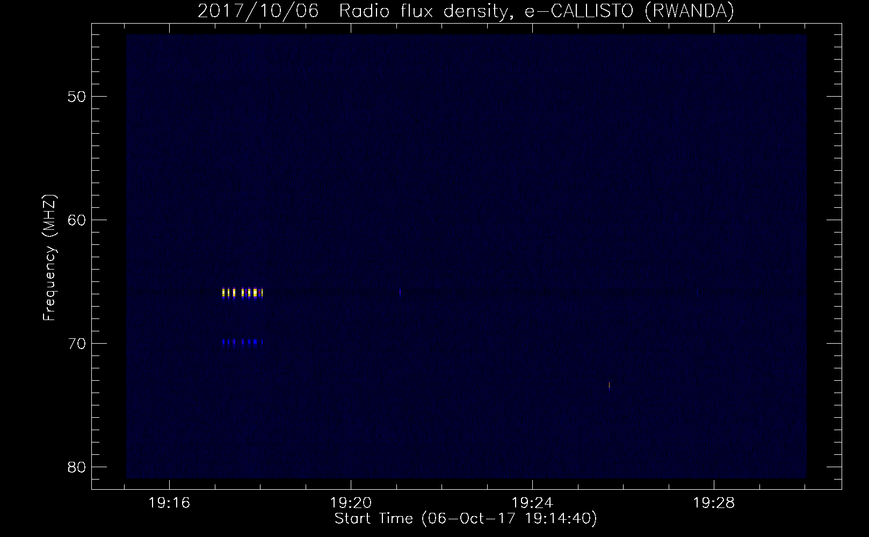
Task: Click the 'Frequency (MHZ)' axis label
Action: point(49,258)
